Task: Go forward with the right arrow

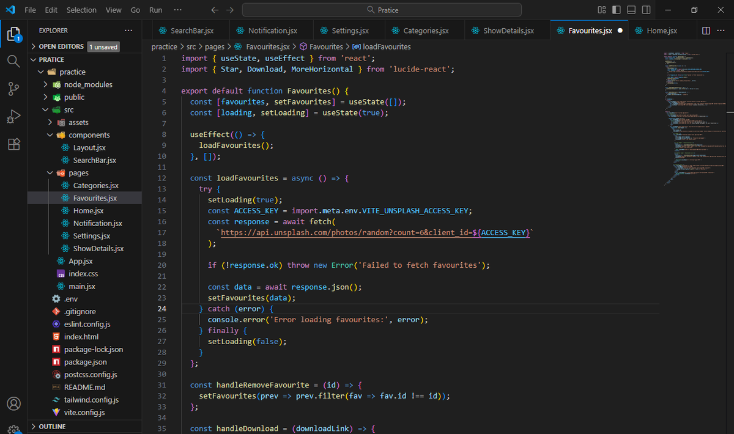Action: point(229,10)
